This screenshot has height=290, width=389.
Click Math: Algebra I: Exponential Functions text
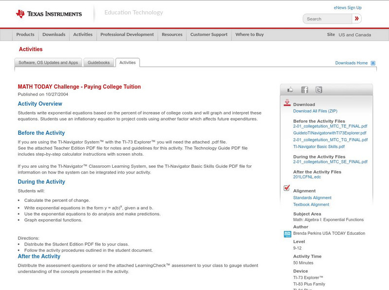pos(328,220)
